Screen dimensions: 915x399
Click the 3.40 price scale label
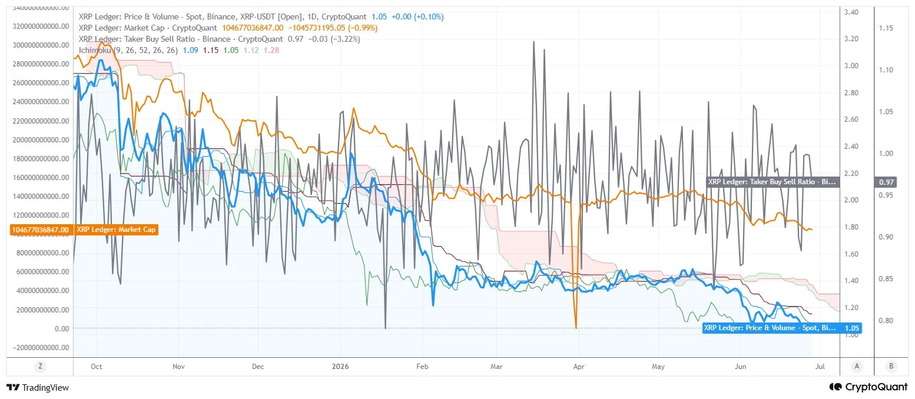[x=851, y=12]
